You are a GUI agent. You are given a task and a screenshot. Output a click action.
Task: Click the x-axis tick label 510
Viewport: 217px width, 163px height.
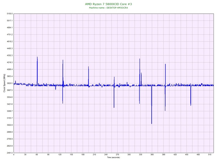coord(210,155)
